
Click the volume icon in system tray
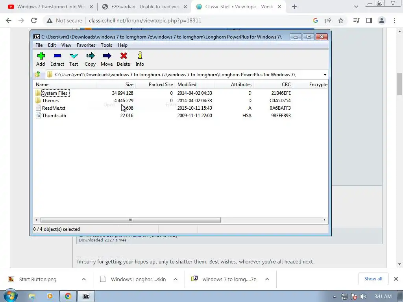(x=363, y=296)
